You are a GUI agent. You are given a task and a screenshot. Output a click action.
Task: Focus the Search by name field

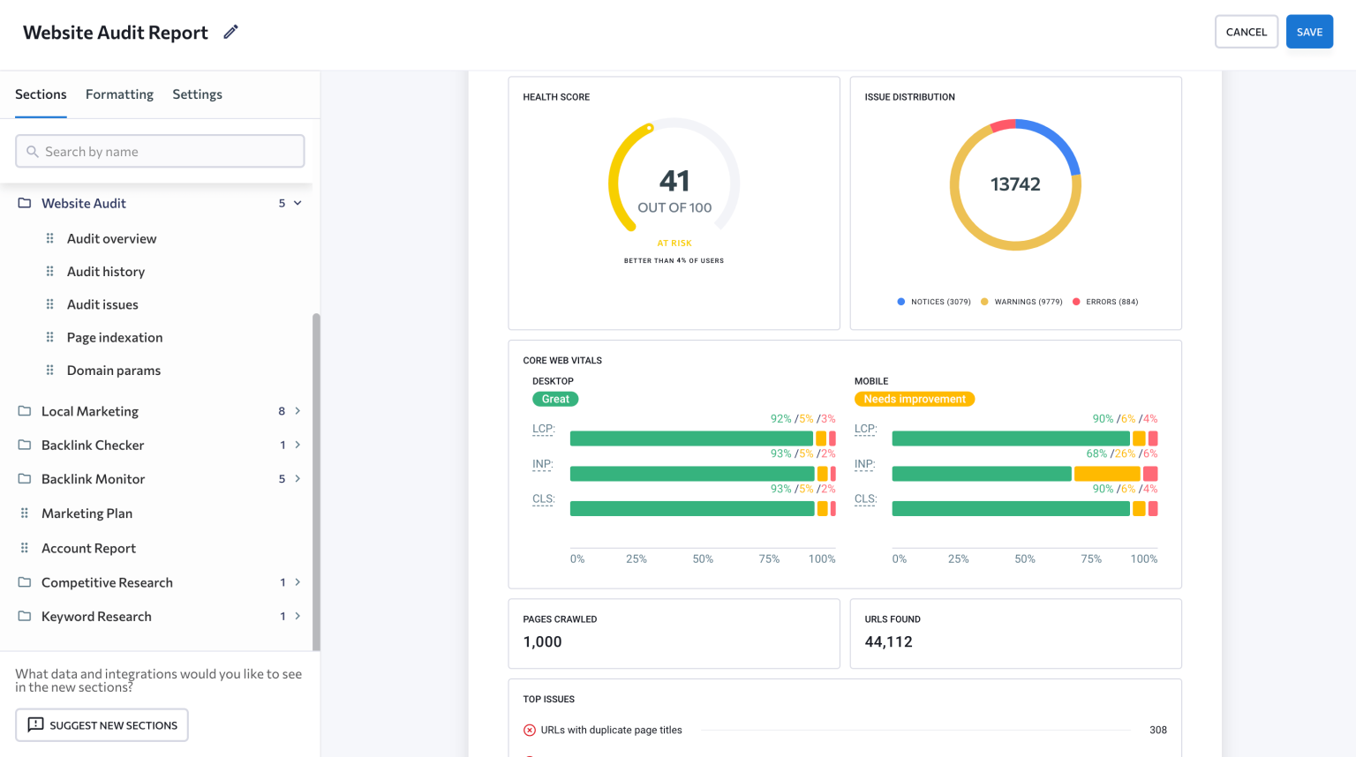pos(160,152)
